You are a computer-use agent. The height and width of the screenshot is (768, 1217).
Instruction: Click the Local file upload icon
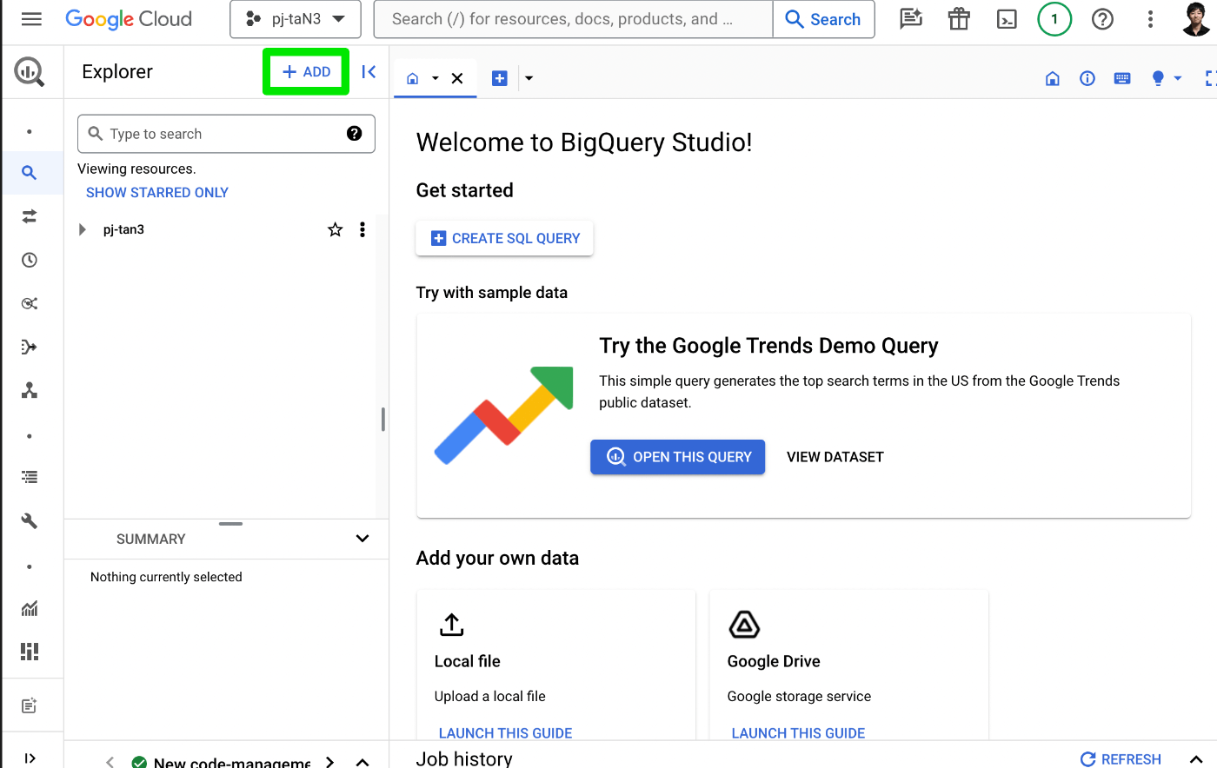pos(452,625)
